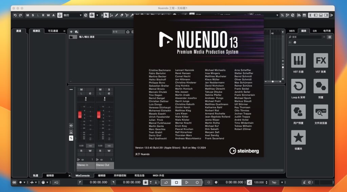This screenshot has height=192, width=347.
Task: Click the input/output folder icon
Action: pyautogui.click(x=71, y=37)
